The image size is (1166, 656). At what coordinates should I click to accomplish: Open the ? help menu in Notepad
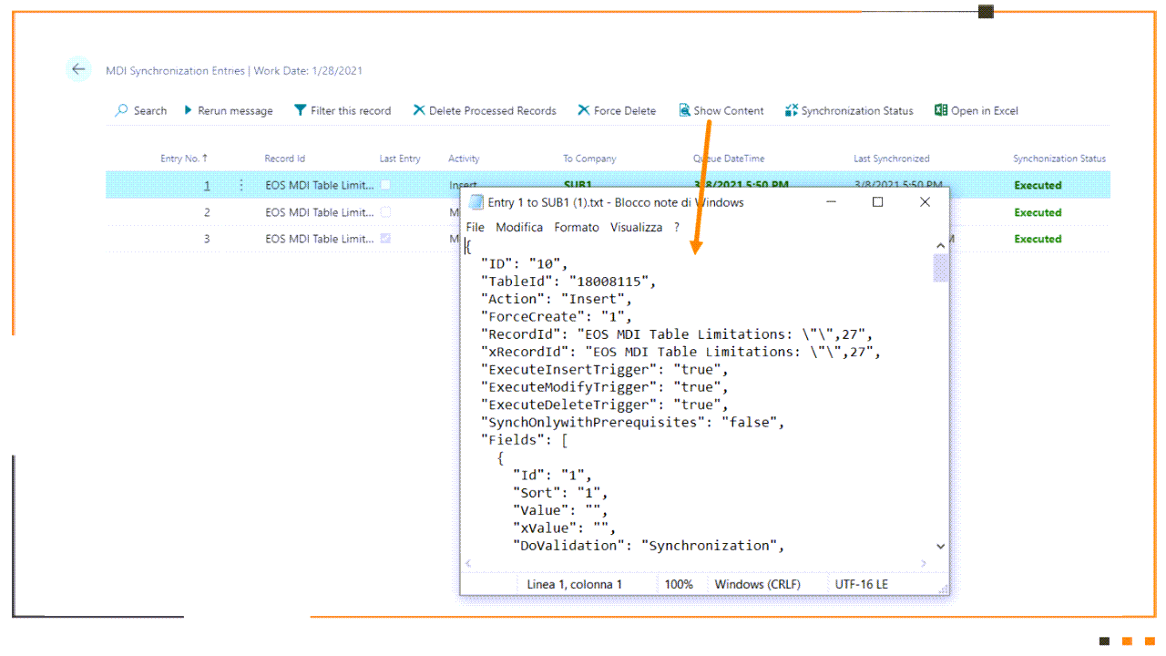point(677,227)
